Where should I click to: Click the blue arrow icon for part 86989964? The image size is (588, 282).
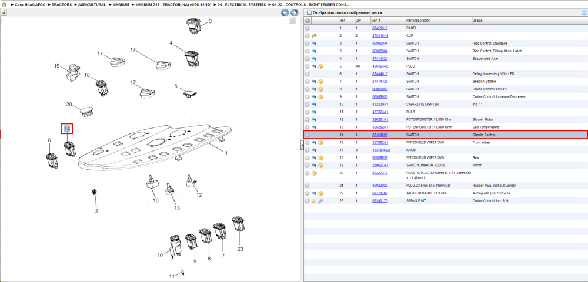(x=314, y=51)
